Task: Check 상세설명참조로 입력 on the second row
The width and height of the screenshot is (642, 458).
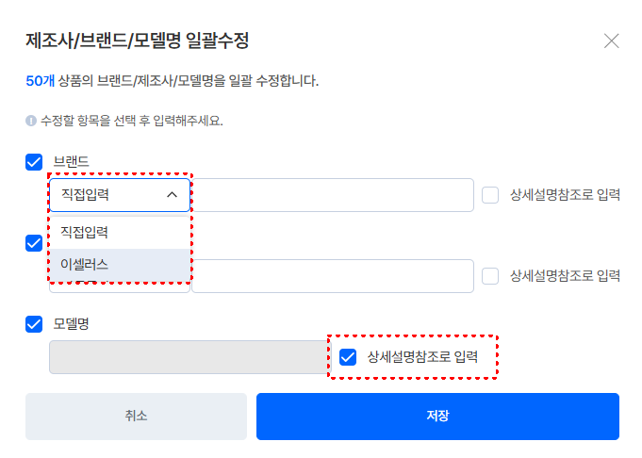Action: pyautogui.click(x=490, y=276)
